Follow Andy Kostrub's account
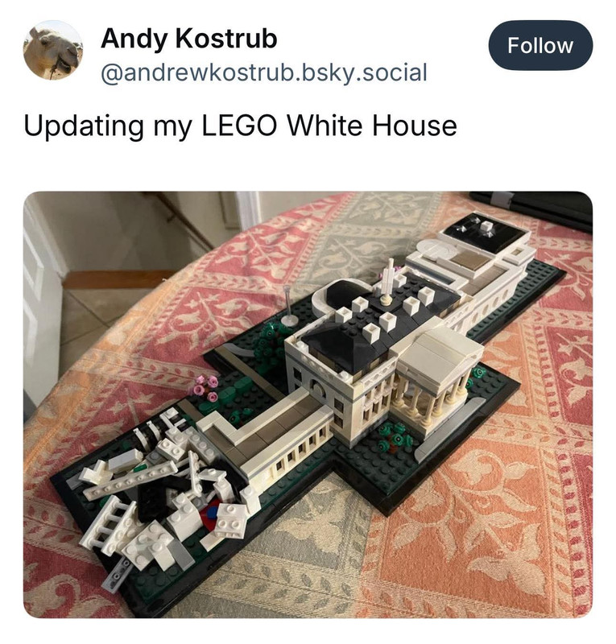The image size is (616, 644). tap(540, 45)
